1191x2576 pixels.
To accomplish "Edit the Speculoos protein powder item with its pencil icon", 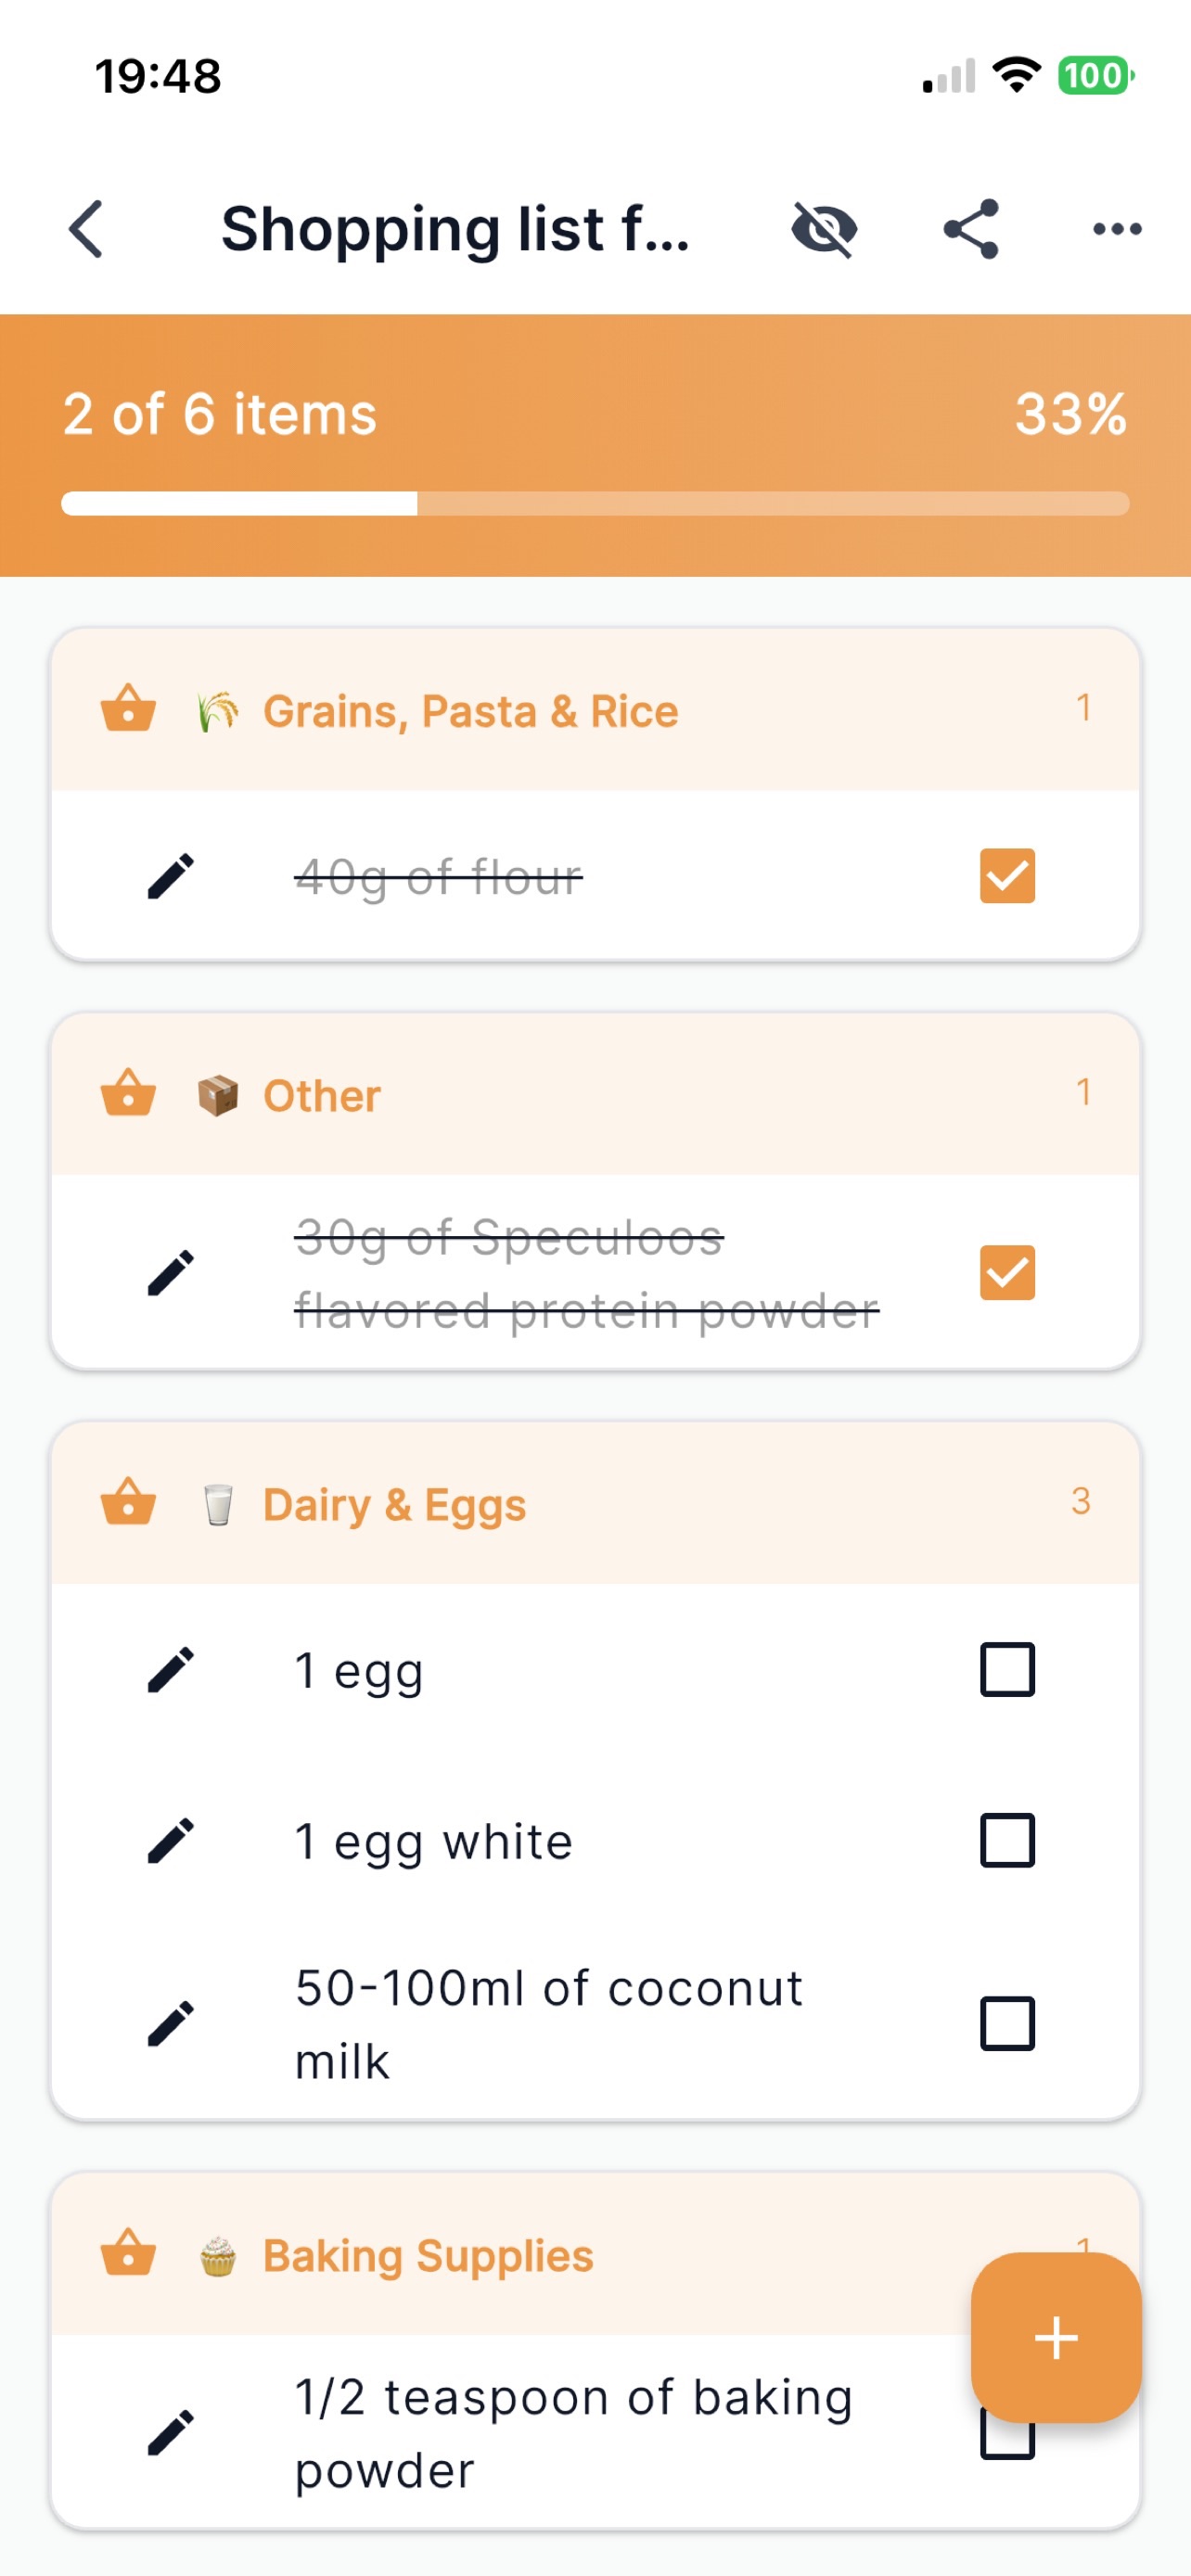I will coord(171,1273).
